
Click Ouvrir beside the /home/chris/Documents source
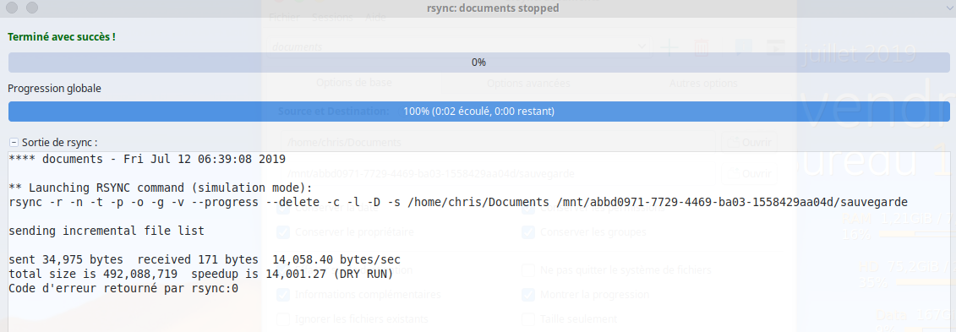[x=749, y=143]
